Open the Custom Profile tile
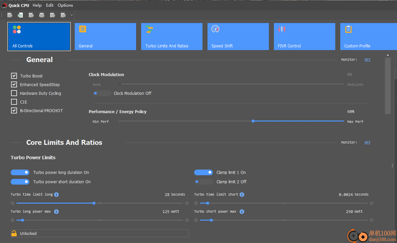This screenshot has width=397, height=243. click(x=369, y=36)
